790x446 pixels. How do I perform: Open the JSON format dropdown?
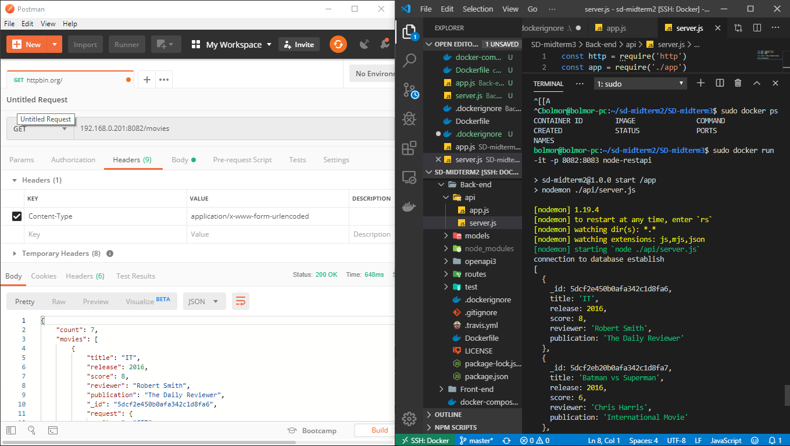[x=204, y=301]
